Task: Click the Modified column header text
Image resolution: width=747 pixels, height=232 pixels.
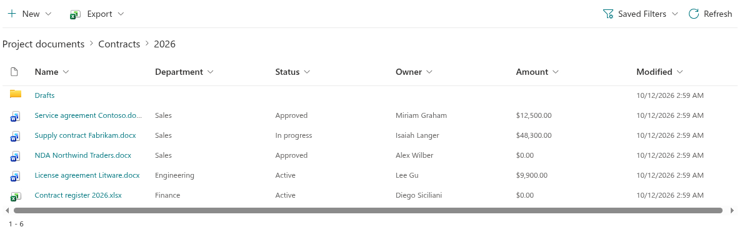Action: coord(654,72)
